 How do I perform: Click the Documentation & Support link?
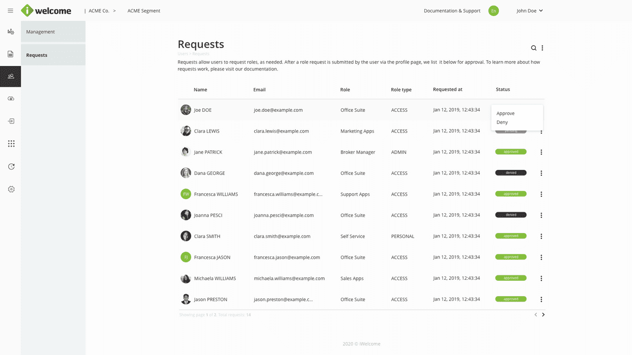pyautogui.click(x=452, y=11)
